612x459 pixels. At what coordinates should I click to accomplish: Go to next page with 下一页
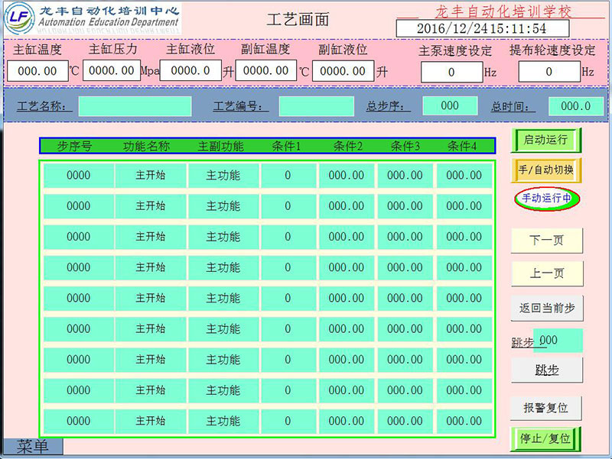[x=546, y=240]
